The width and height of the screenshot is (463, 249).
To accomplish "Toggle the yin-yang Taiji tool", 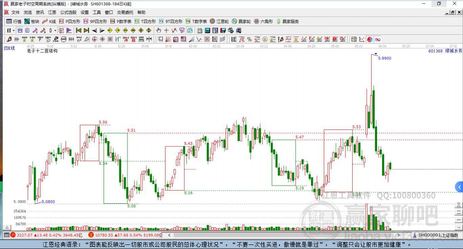I will 370,39.
